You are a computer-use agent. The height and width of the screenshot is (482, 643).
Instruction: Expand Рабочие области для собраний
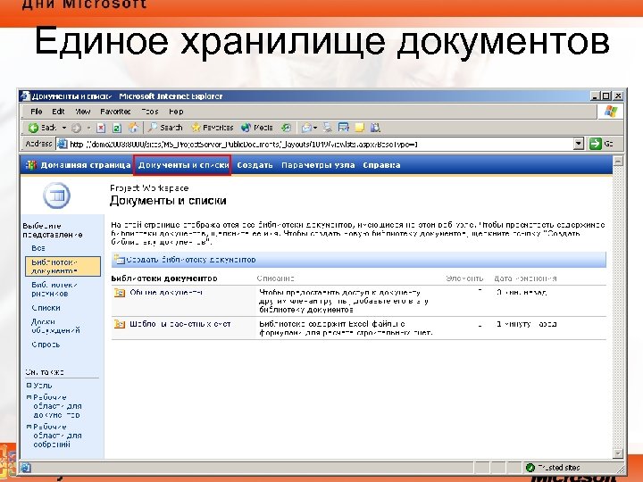29,427
